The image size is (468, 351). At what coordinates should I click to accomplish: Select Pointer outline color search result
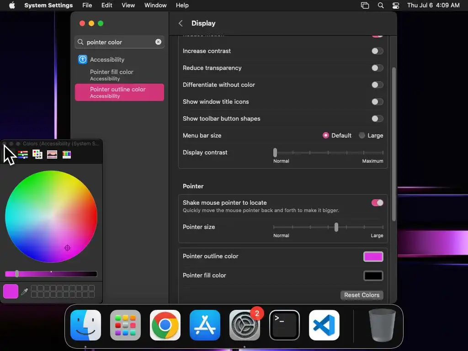click(119, 92)
